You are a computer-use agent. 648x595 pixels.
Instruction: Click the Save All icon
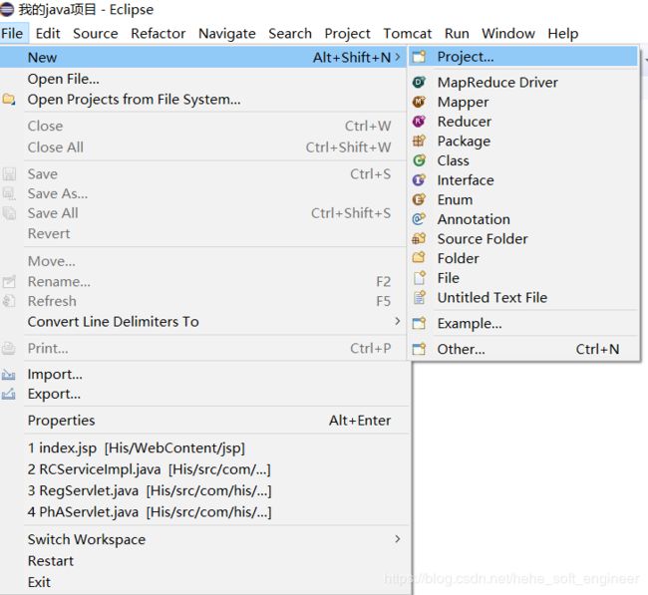click(x=9, y=213)
